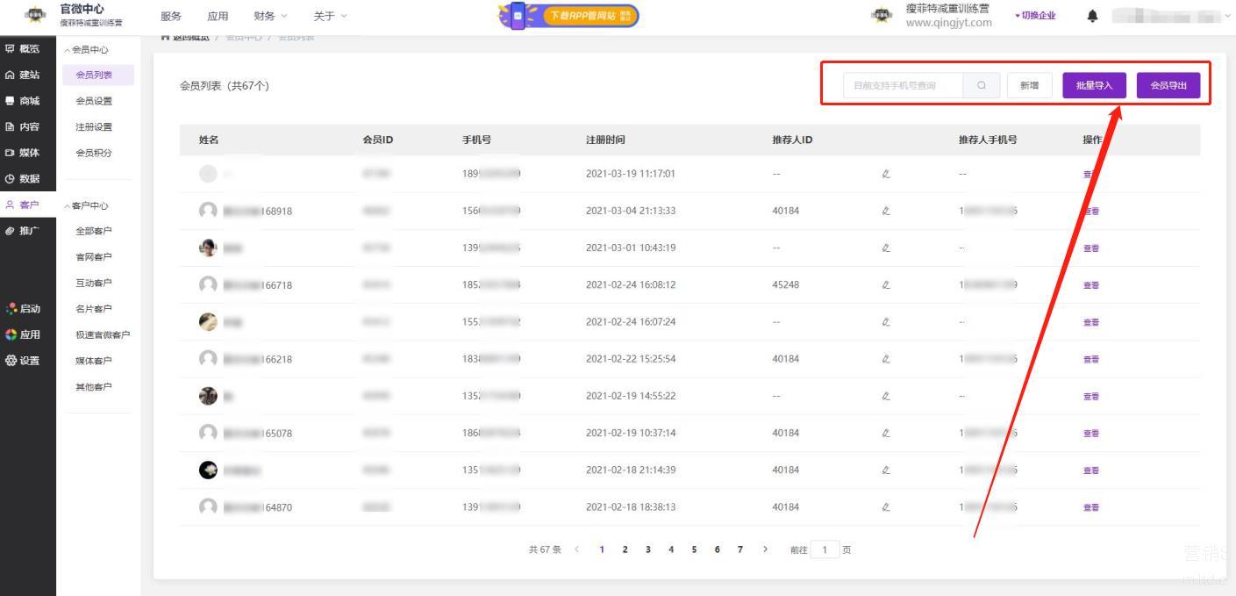Click the 会员导出 button
Viewport: 1236px width, 596px height.
coord(1168,85)
